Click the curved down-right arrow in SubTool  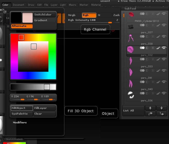(162, 114)
